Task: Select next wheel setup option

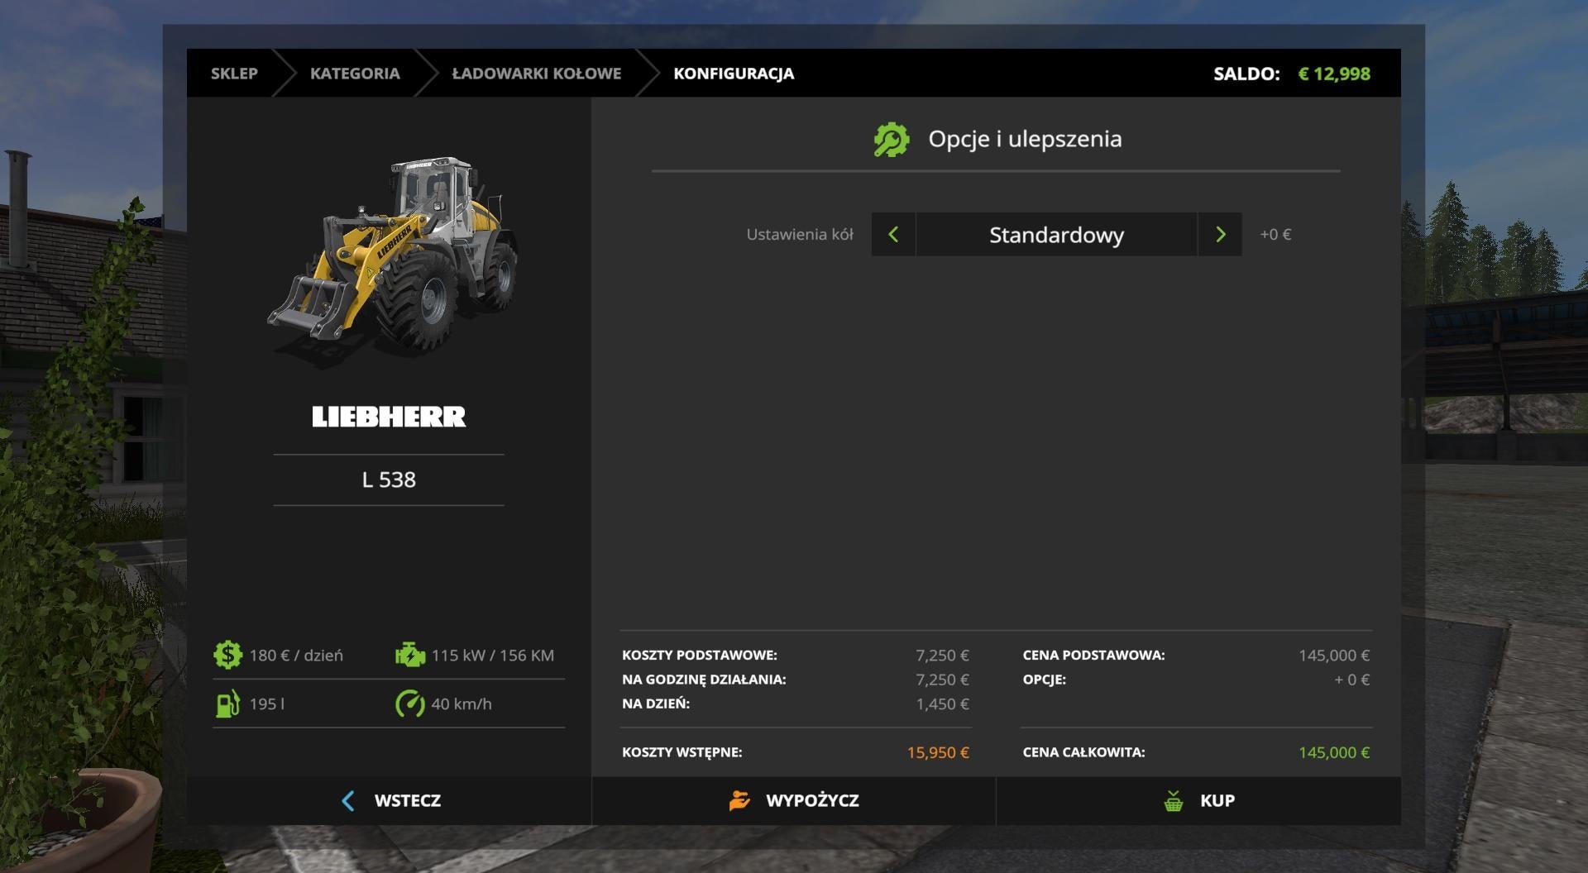Action: tap(1220, 235)
